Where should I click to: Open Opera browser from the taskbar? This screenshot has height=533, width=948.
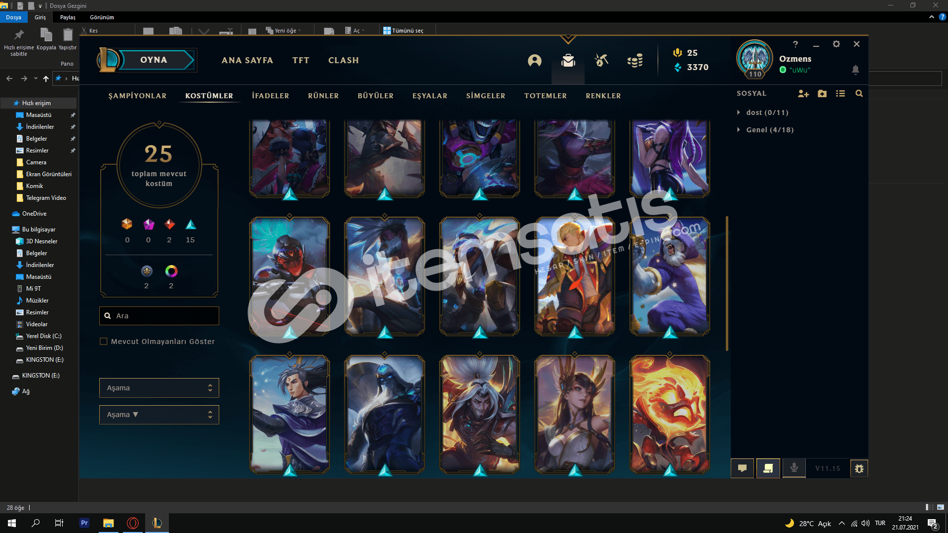pyautogui.click(x=133, y=523)
